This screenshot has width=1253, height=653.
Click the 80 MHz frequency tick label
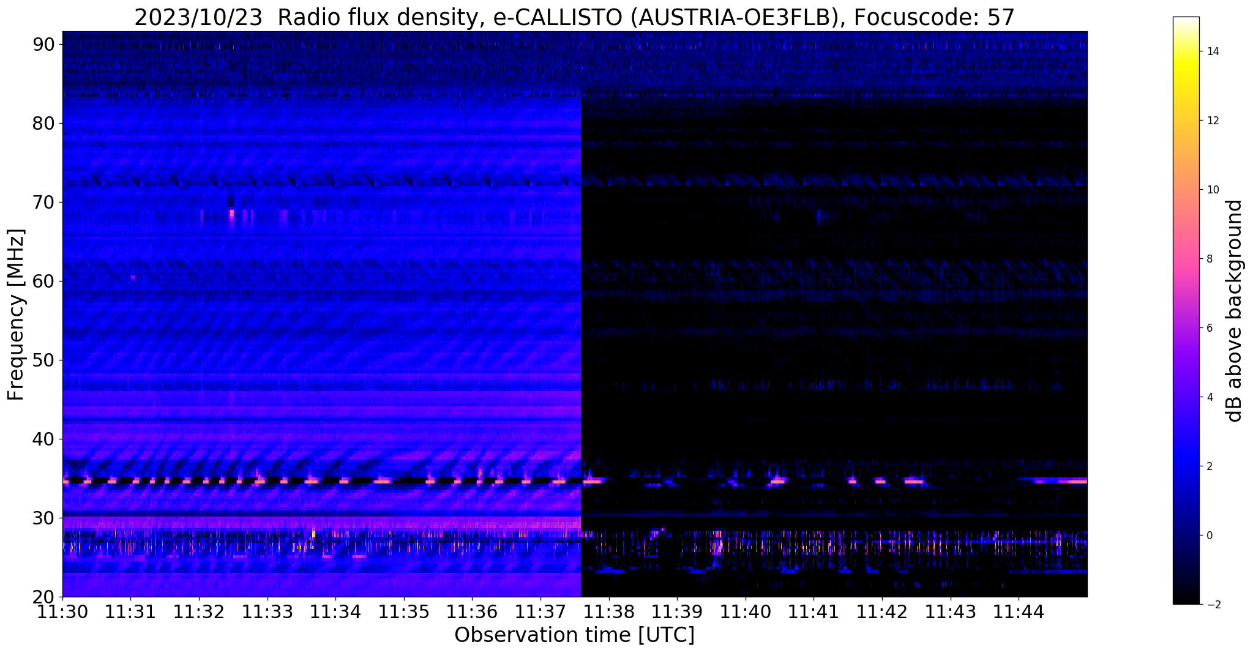tap(43, 124)
